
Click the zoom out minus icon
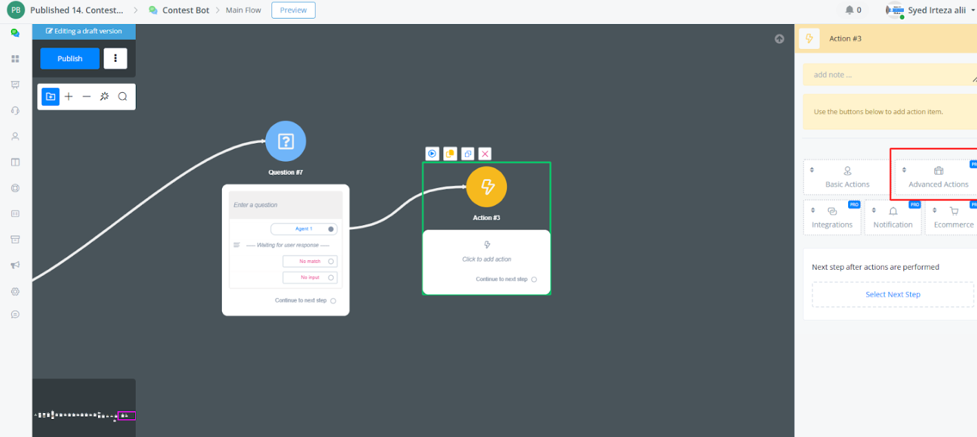click(x=87, y=96)
